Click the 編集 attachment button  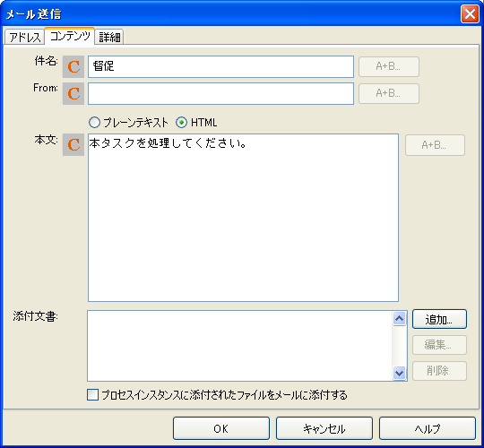coord(439,345)
